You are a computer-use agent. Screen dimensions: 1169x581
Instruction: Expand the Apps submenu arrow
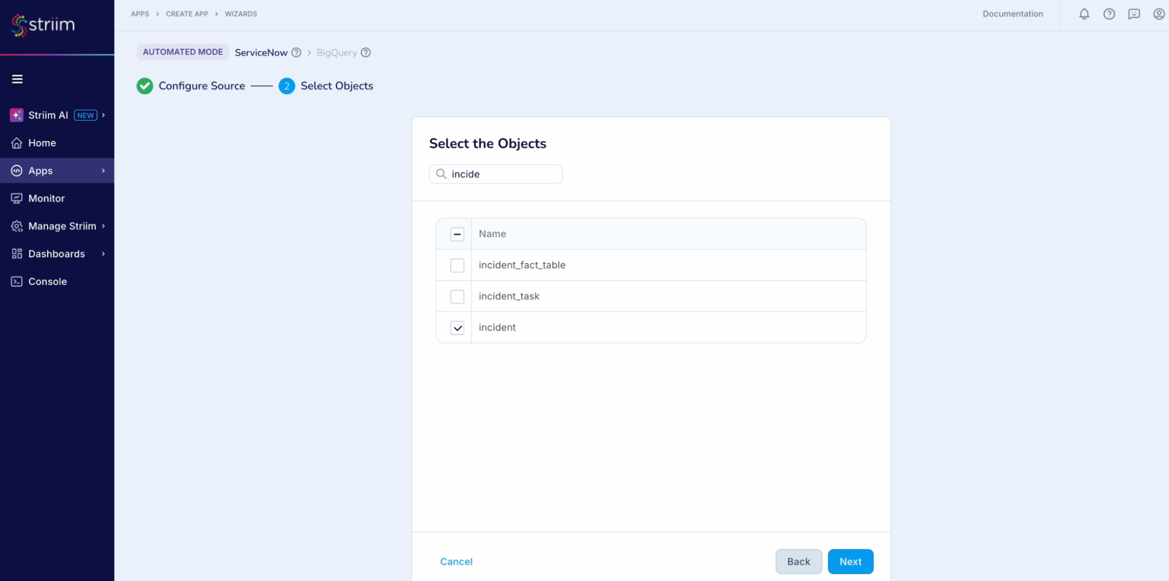click(x=104, y=171)
